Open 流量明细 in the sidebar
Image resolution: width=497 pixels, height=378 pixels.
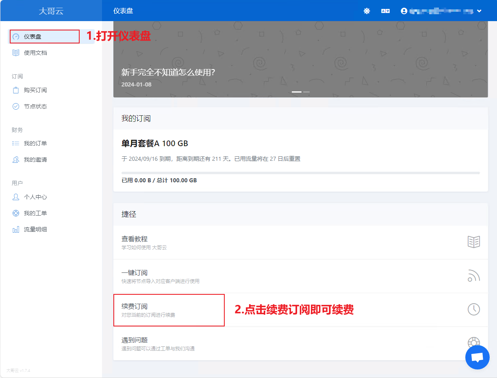point(35,229)
